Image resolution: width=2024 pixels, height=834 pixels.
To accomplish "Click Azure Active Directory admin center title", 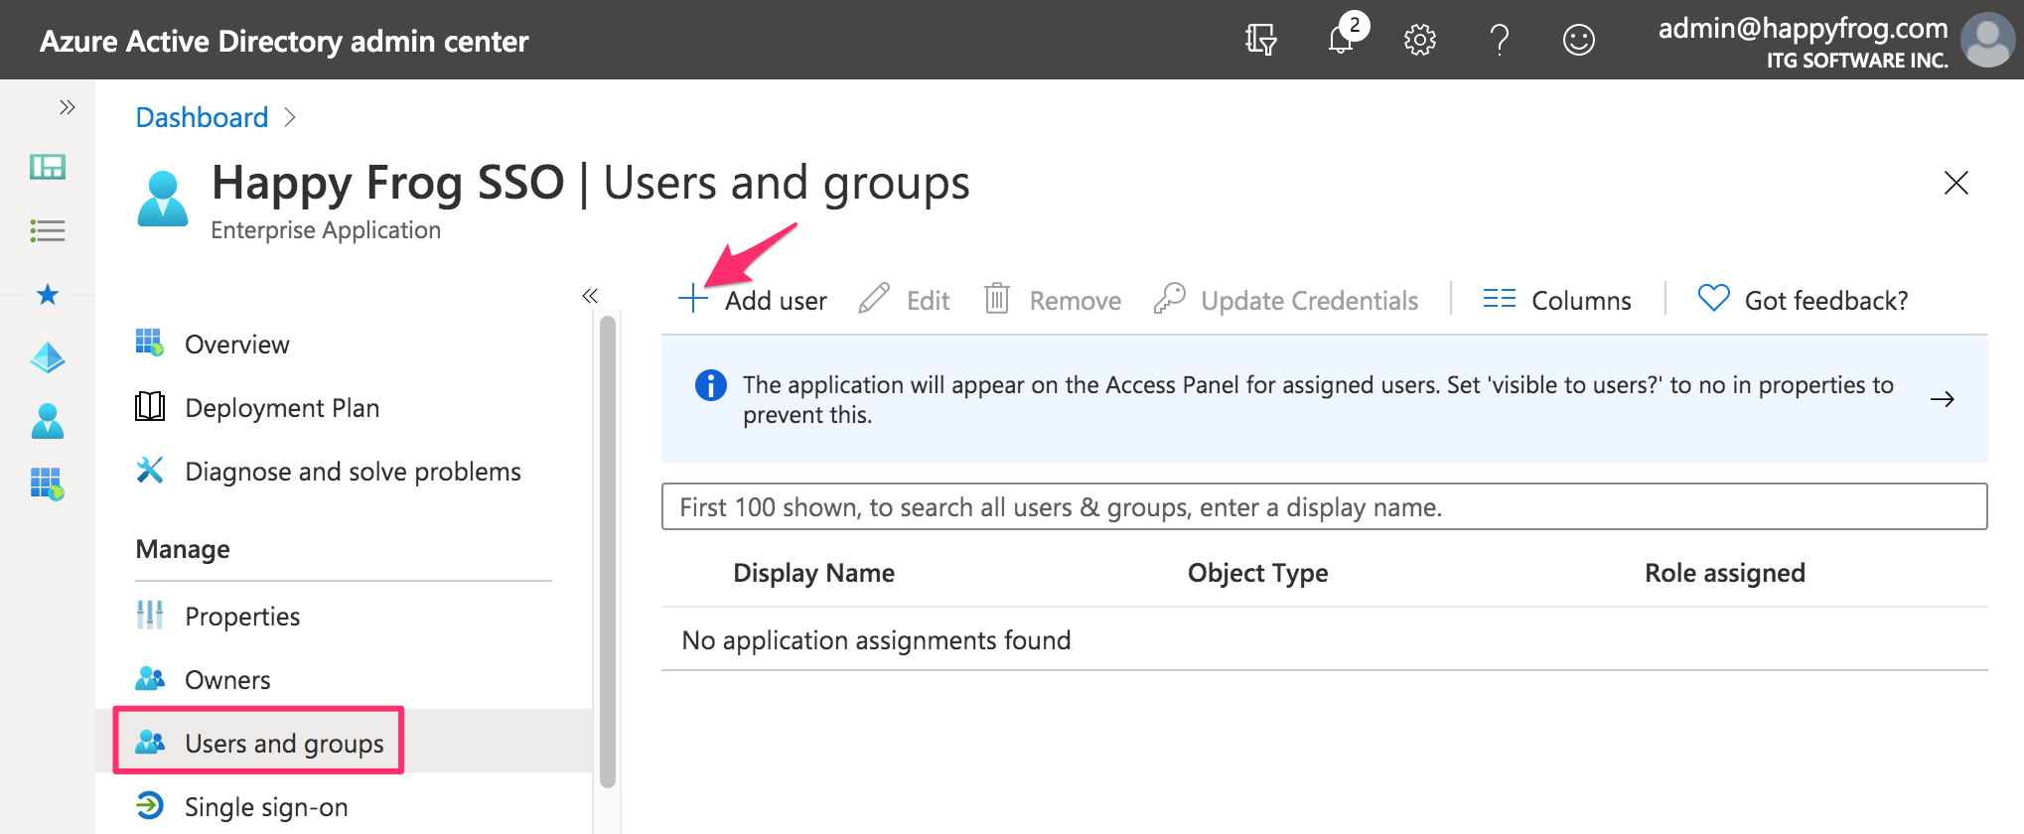I will (x=284, y=41).
